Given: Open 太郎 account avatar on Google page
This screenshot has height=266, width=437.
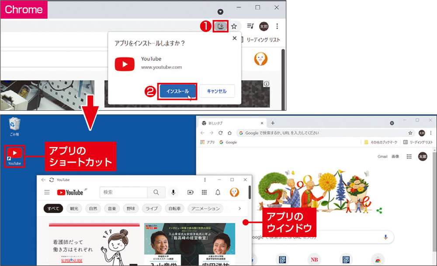Looking at the screenshot, I should point(423,157).
